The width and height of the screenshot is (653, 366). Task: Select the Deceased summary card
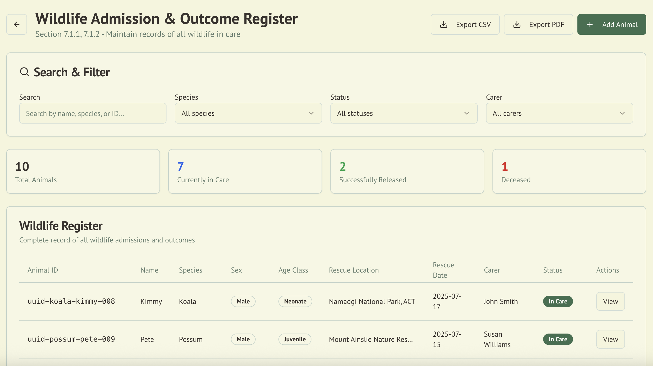(x=569, y=171)
